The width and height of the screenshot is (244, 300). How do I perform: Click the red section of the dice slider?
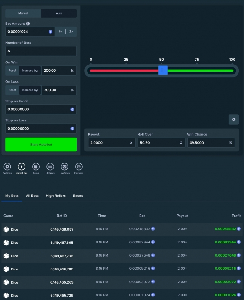pyautogui.click(x=124, y=70)
